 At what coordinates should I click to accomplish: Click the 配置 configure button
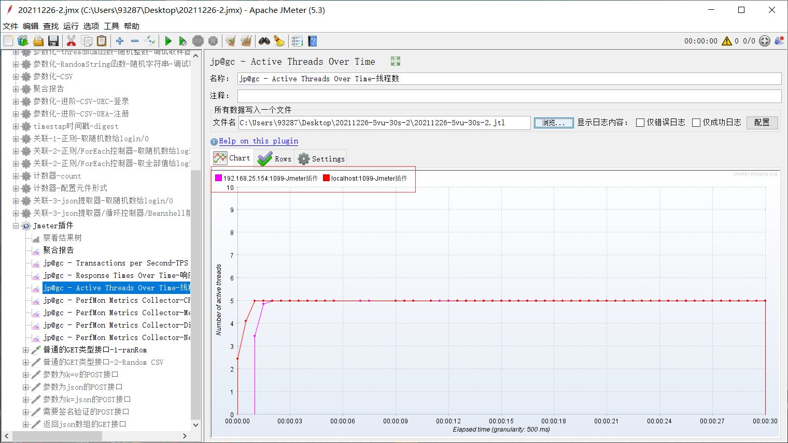[762, 123]
